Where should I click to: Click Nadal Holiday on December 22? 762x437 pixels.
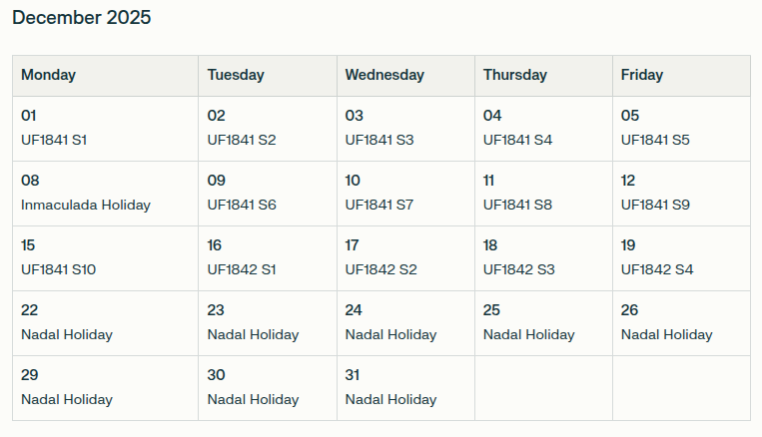[x=67, y=334]
